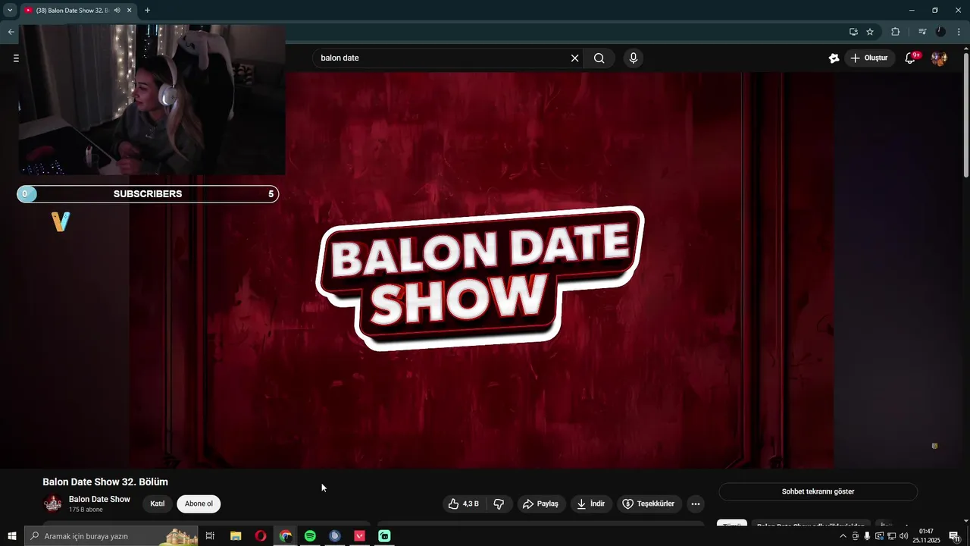The image size is (970, 546).
Task: Open Chrome extensions puzzle icon
Action: [x=895, y=32]
